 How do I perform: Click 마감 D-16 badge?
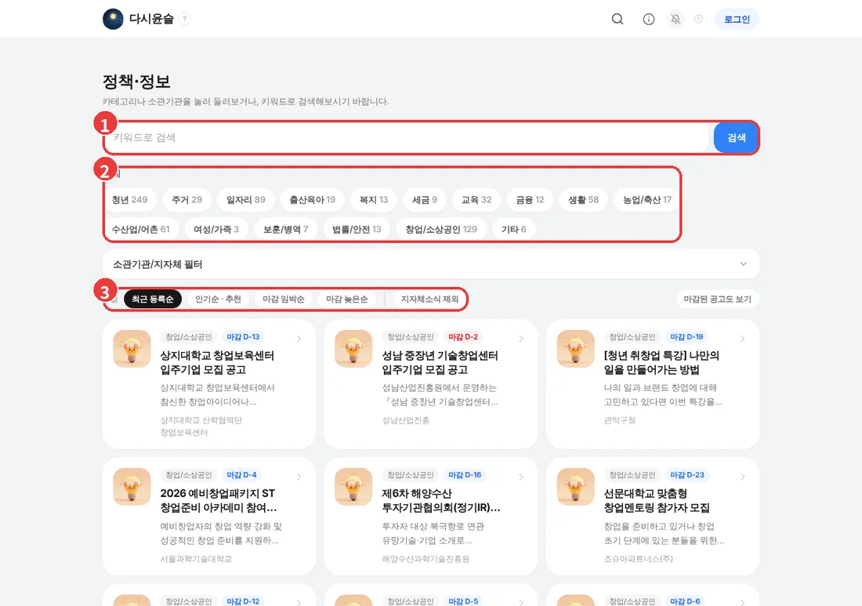click(x=465, y=474)
